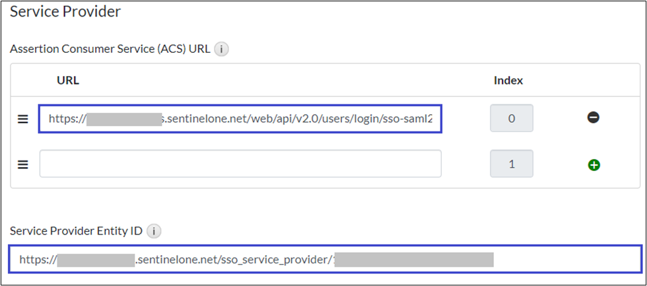
Task: Click the info icon beside ACS URL label
Action: point(222,49)
